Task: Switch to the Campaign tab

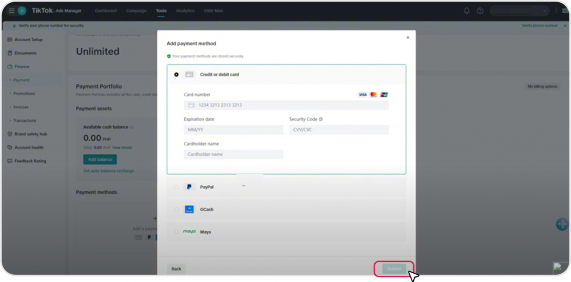Action: [x=136, y=11]
